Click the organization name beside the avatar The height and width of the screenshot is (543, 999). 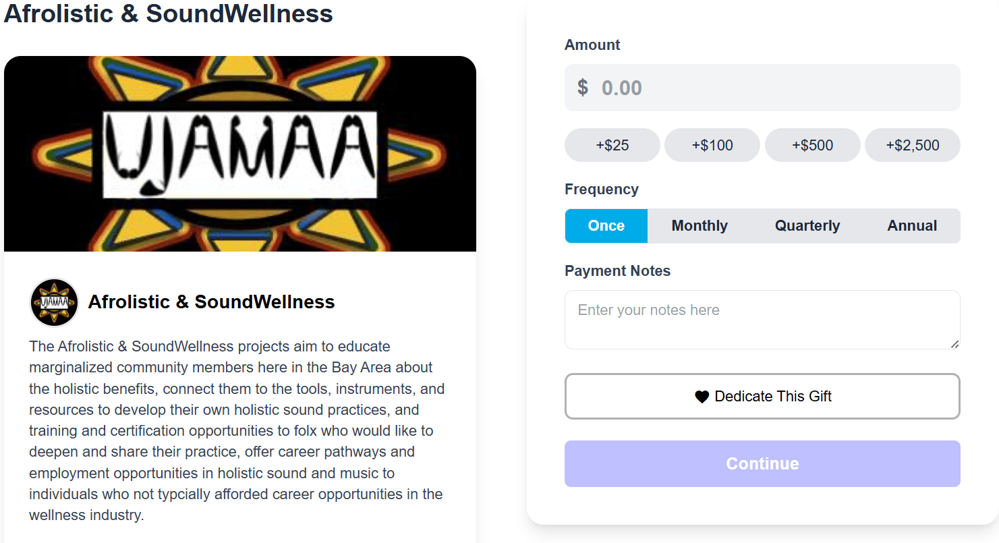(211, 302)
